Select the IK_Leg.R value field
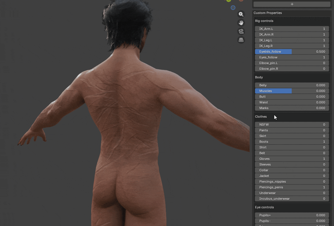The width and height of the screenshot is (334, 226). tap(292, 46)
